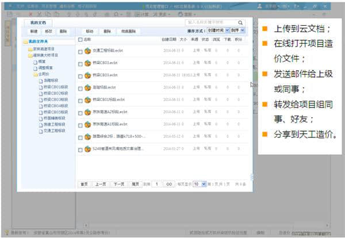Click the S248 file icon in last row

(x=88, y=148)
